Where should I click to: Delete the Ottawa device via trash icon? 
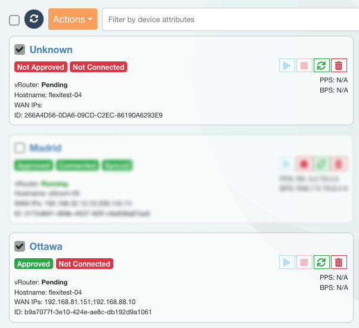[x=339, y=262]
